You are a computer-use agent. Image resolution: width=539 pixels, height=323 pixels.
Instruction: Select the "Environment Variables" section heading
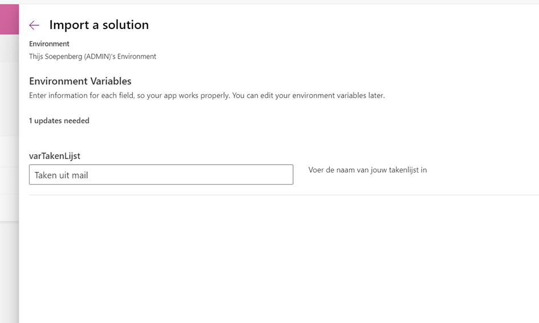[x=80, y=81]
